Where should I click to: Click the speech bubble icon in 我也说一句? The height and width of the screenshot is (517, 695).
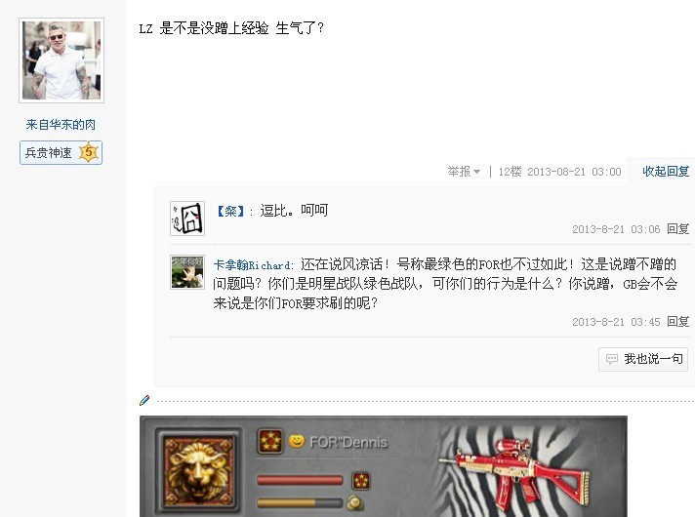coord(612,359)
